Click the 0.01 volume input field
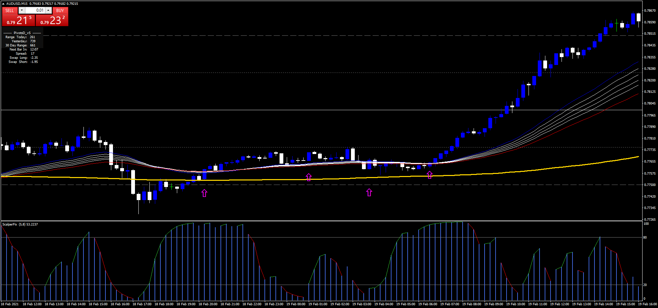Viewport: 658px width, 308px height. point(35,11)
